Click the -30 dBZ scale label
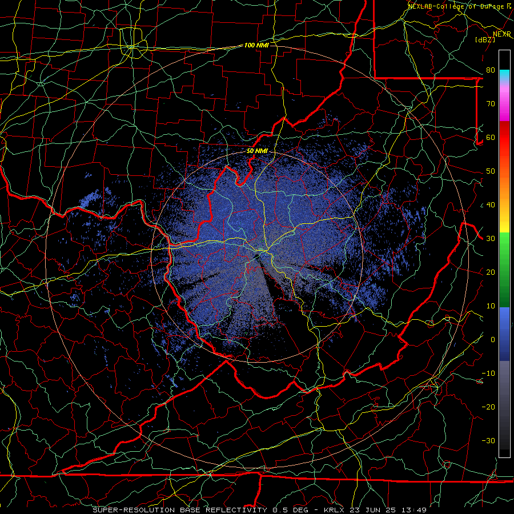 pos(488,440)
